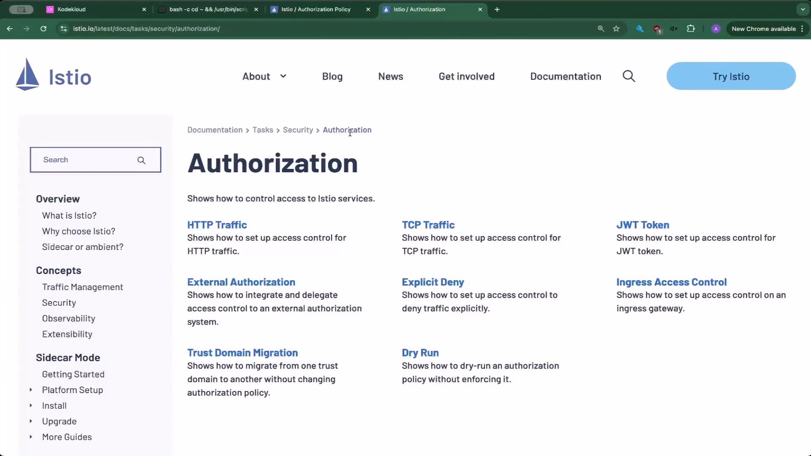Click the Try Istio button
This screenshot has height=456, width=811.
pos(731,76)
